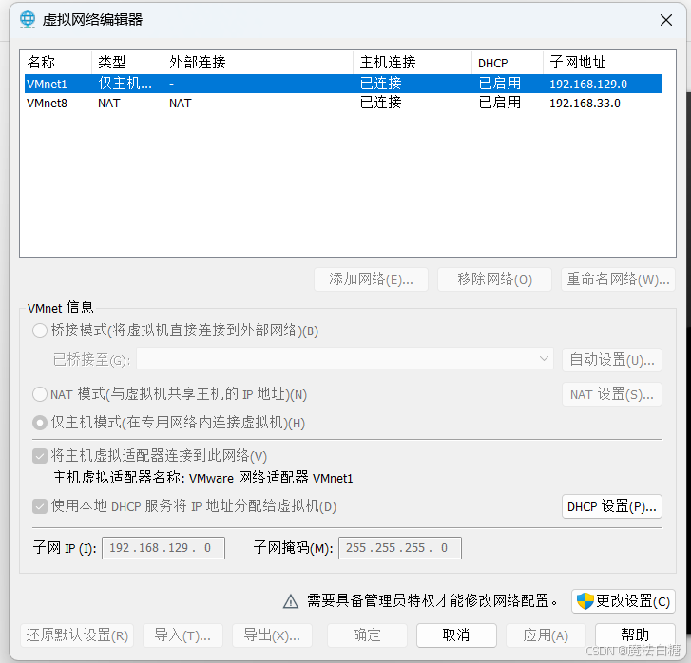Viewport: 691px width, 663px height.
Task: Click VMnet1 type 仅主机... cell
Action: click(125, 84)
